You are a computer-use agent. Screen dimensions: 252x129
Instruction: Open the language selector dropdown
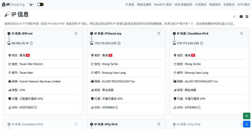[x=31, y=4]
